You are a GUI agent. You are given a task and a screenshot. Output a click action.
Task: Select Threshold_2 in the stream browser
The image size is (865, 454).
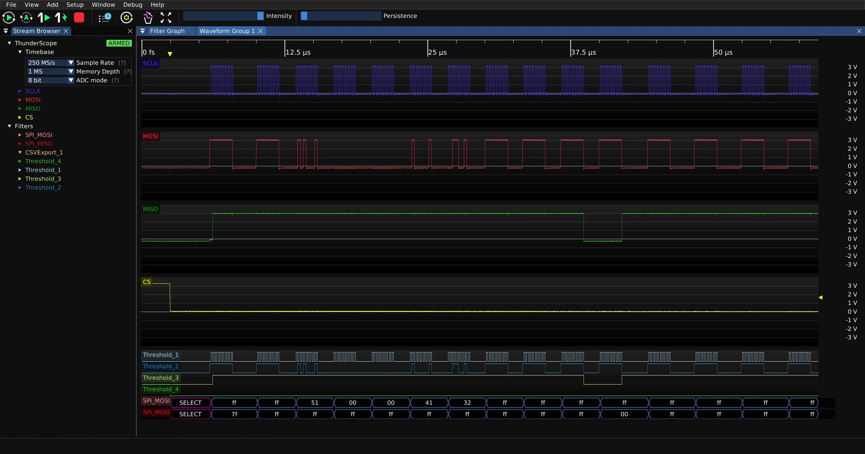[43, 188]
